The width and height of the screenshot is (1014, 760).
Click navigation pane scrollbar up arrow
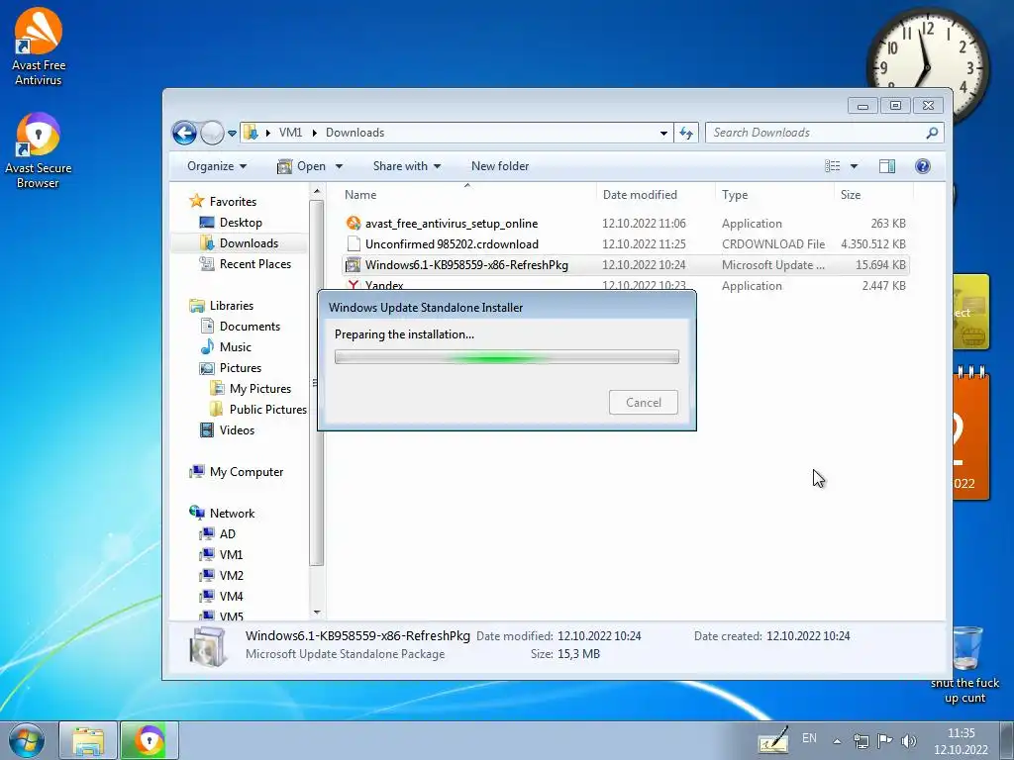pyautogui.click(x=317, y=192)
